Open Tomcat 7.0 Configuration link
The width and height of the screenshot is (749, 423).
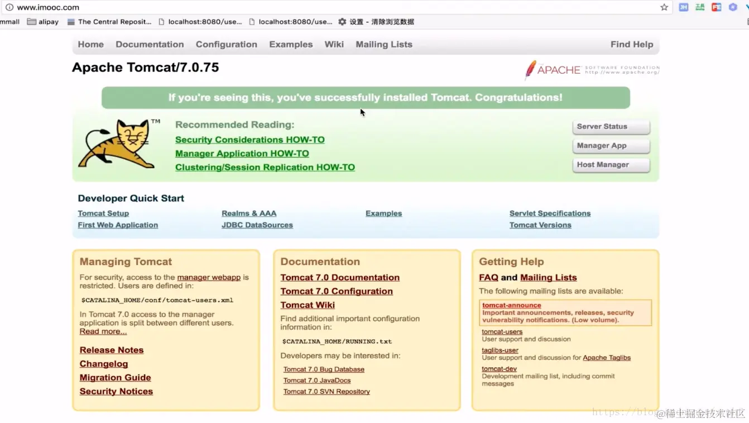click(x=337, y=291)
